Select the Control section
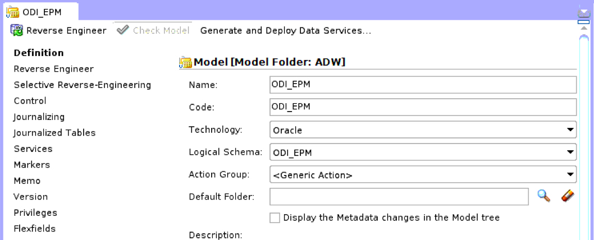The height and width of the screenshot is (240, 594). 30,101
